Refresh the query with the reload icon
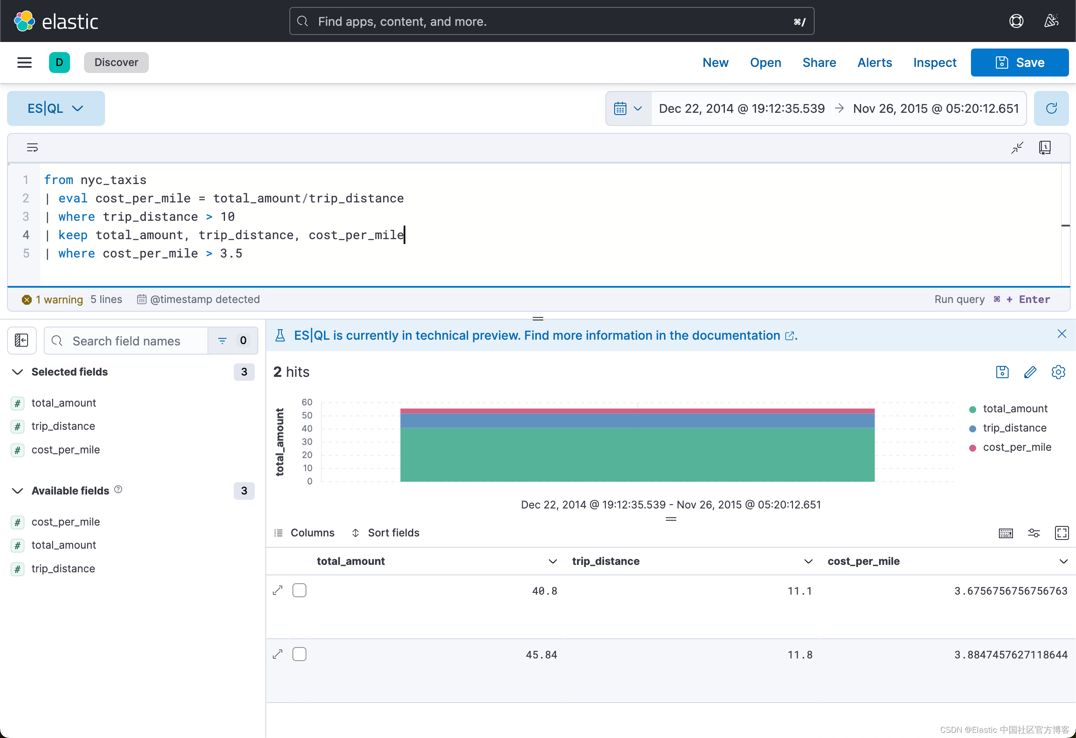 click(x=1051, y=108)
